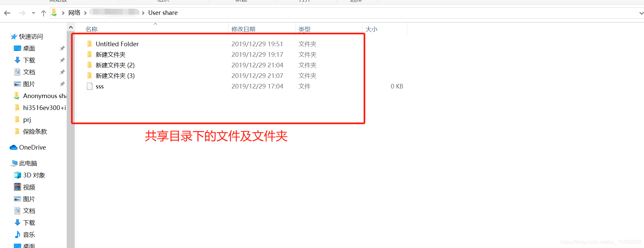The image size is (644, 248).
Task: Open 3D 对象 under 此电脑
Action: coord(34,175)
